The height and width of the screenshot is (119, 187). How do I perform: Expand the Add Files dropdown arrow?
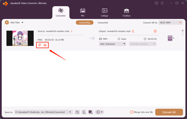coord(22,22)
